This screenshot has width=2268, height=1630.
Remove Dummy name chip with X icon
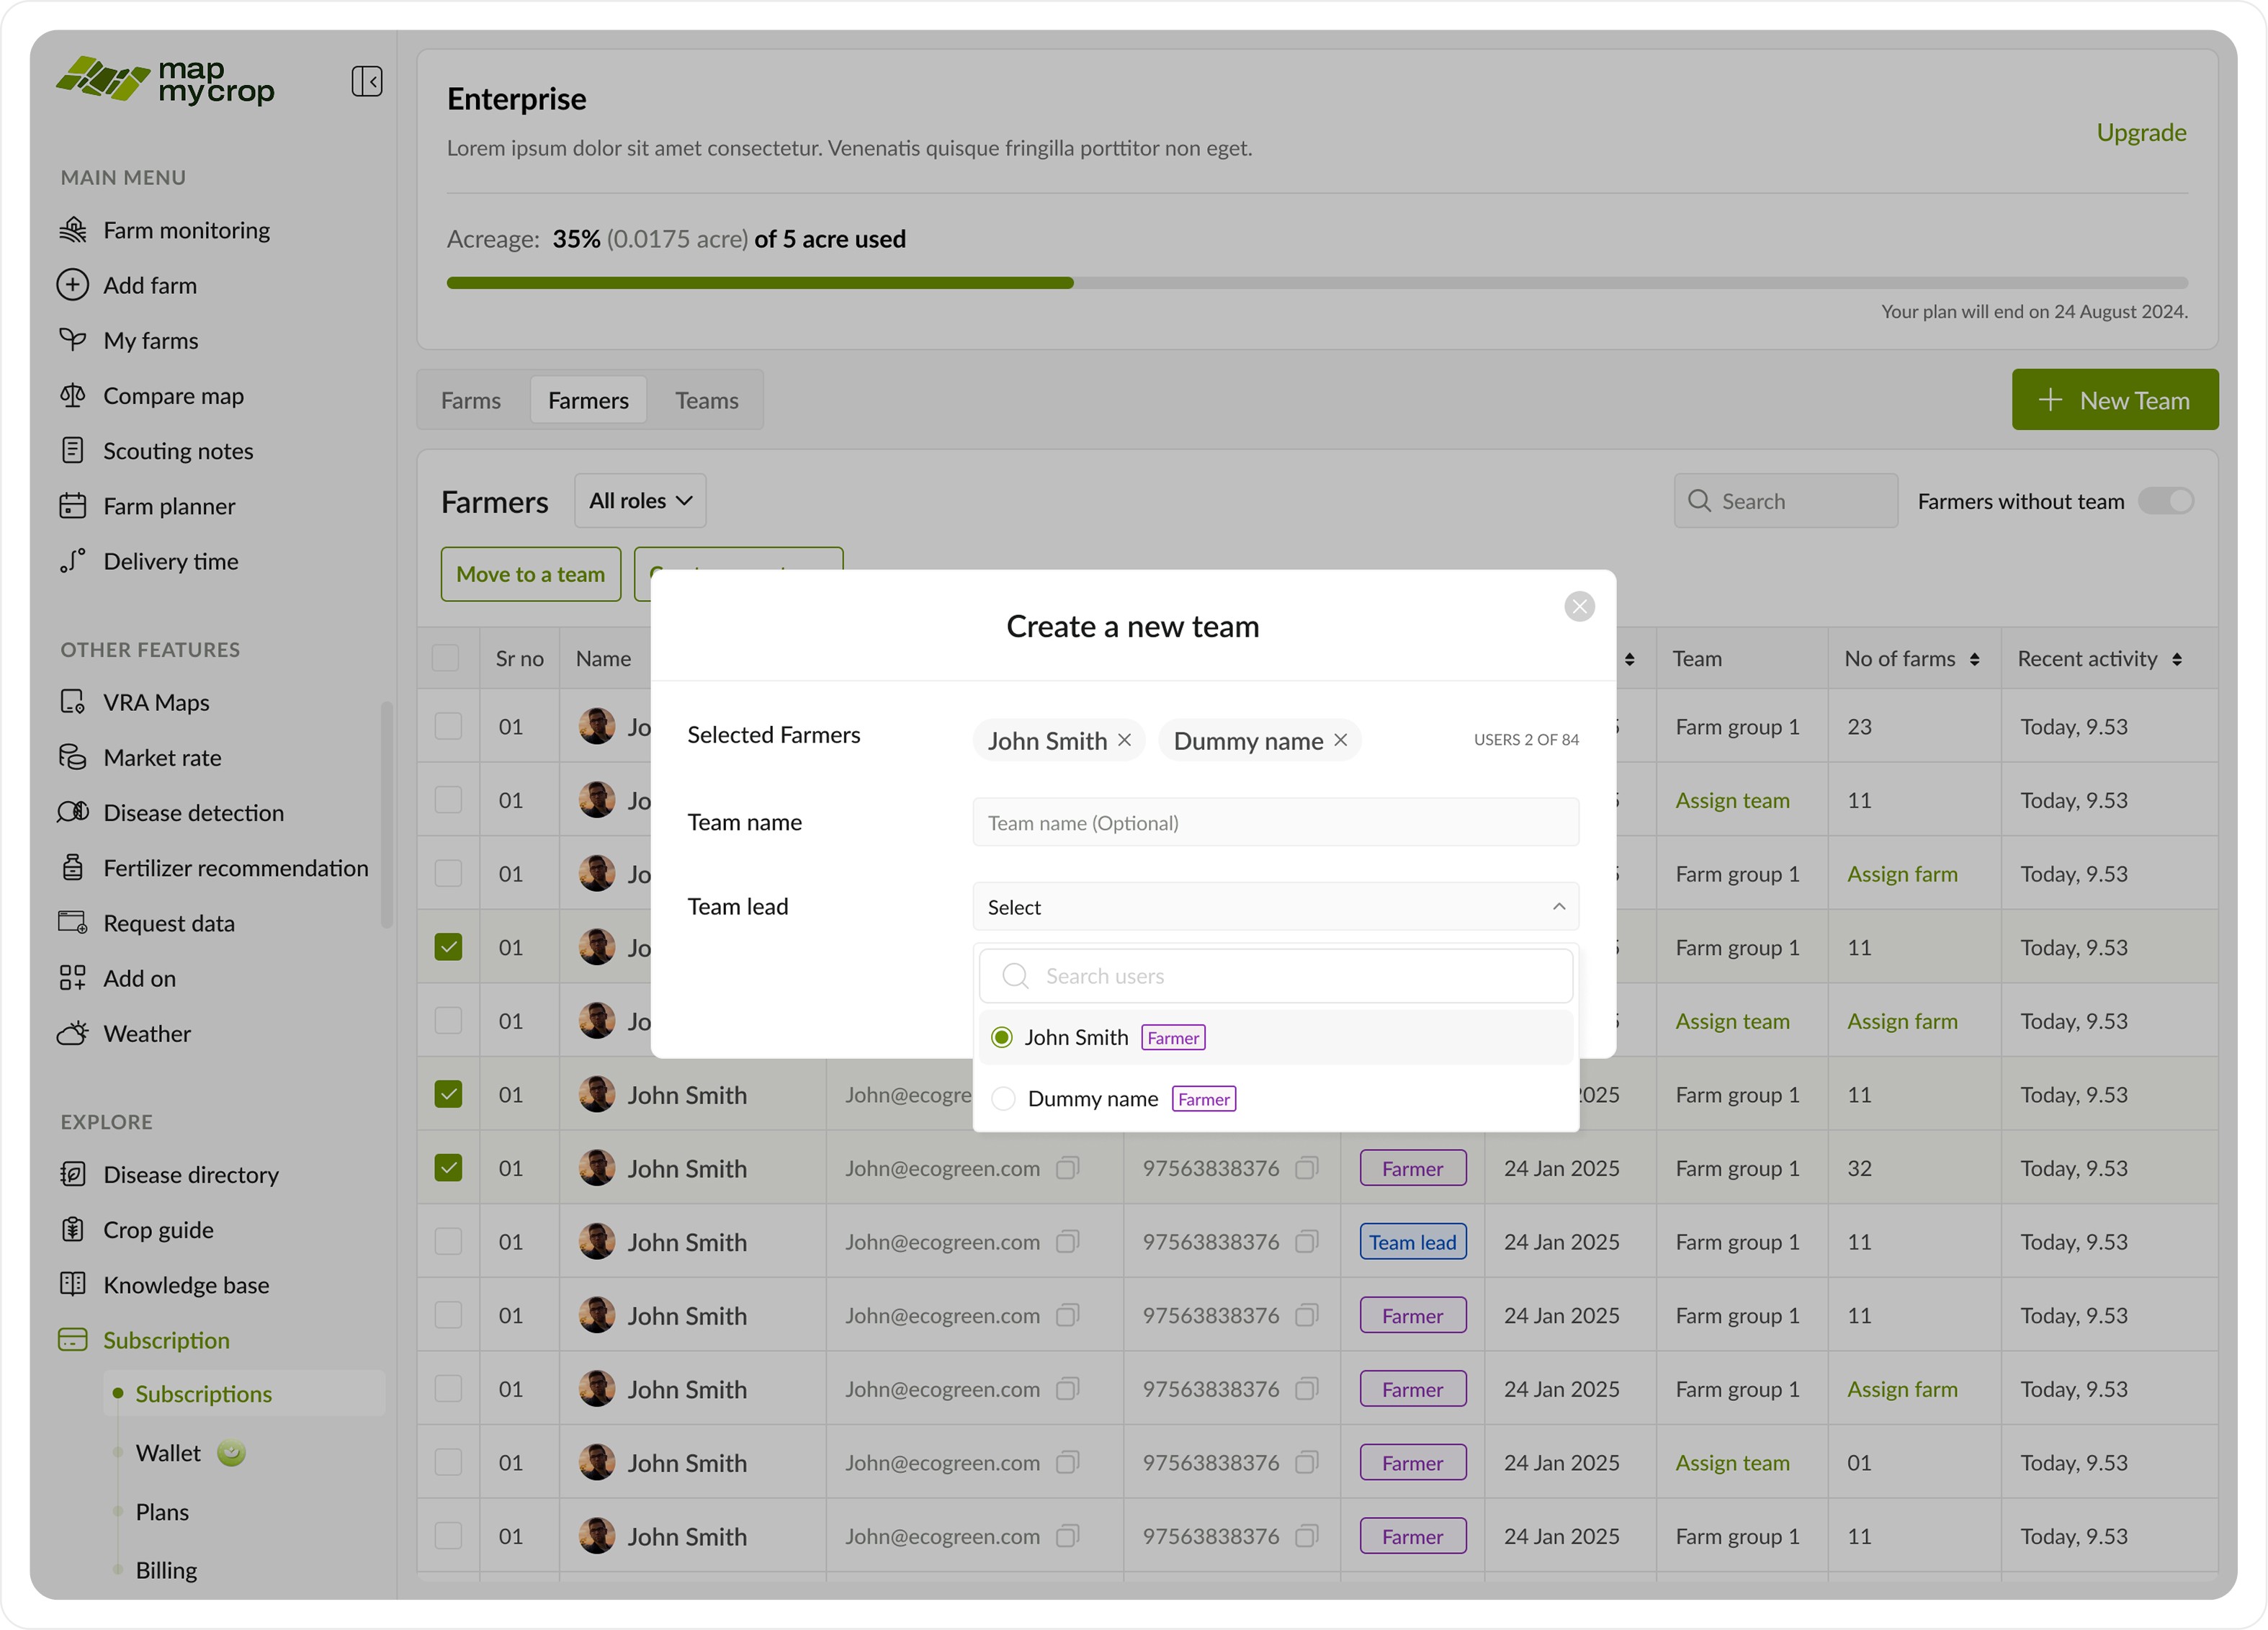point(1340,740)
